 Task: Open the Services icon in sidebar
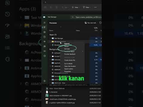[x=44, y=56]
